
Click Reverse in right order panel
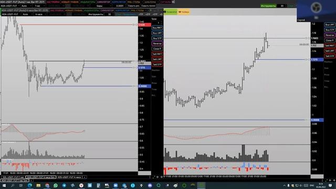(330, 35)
